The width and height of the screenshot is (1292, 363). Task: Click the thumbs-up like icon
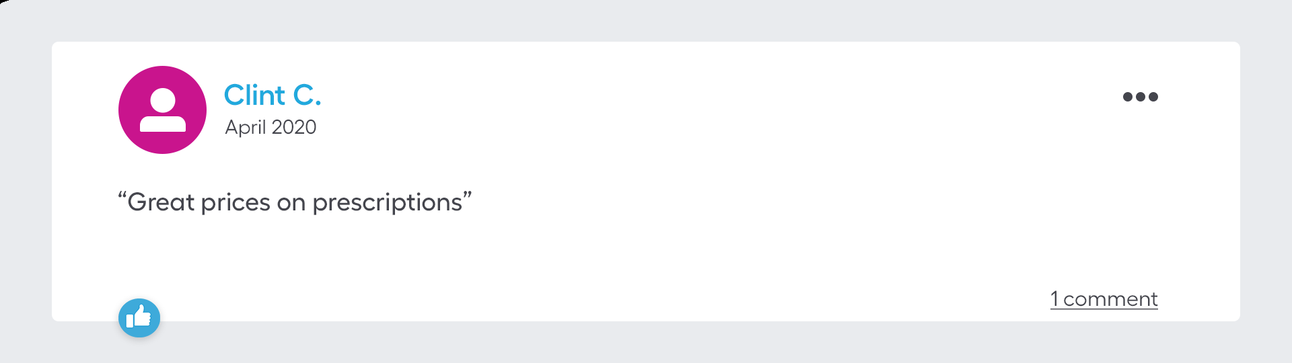[x=139, y=317]
